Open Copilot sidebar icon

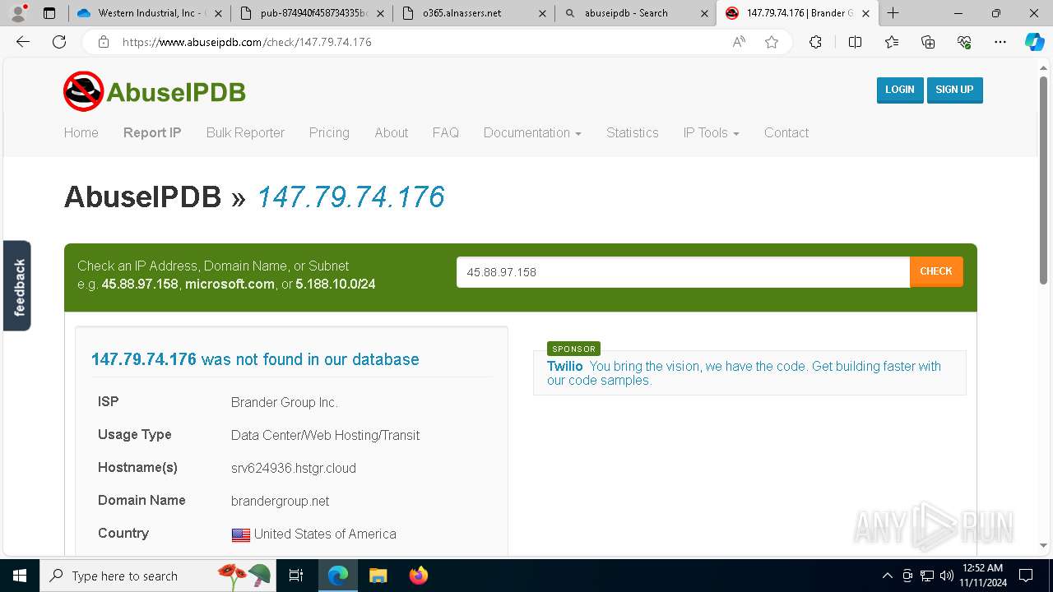(1034, 42)
